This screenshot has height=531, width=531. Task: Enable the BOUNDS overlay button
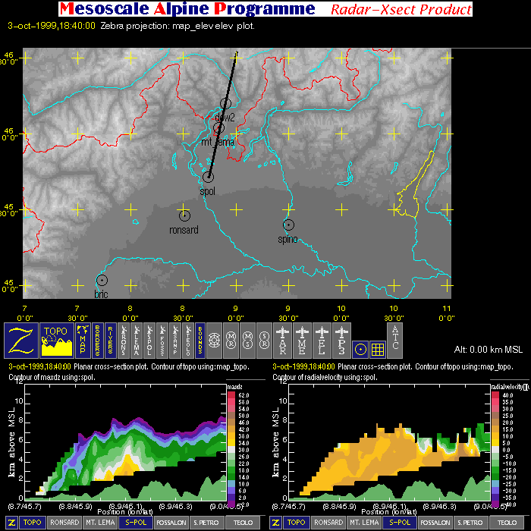coord(200,341)
